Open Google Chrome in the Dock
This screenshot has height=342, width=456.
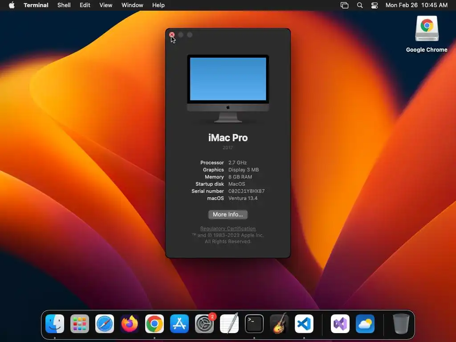tap(155, 324)
